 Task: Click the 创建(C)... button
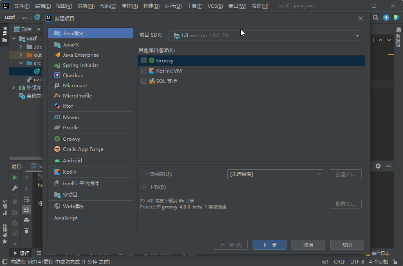point(346,175)
